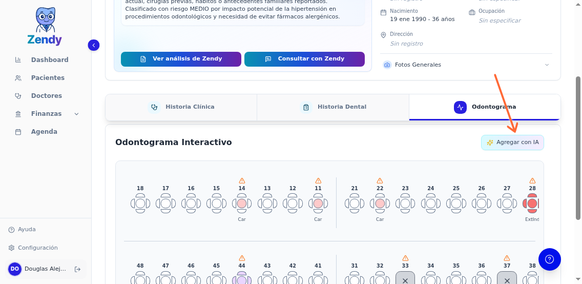
Task: Click missing tooth 33 with X mark
Action: (405, 280)
